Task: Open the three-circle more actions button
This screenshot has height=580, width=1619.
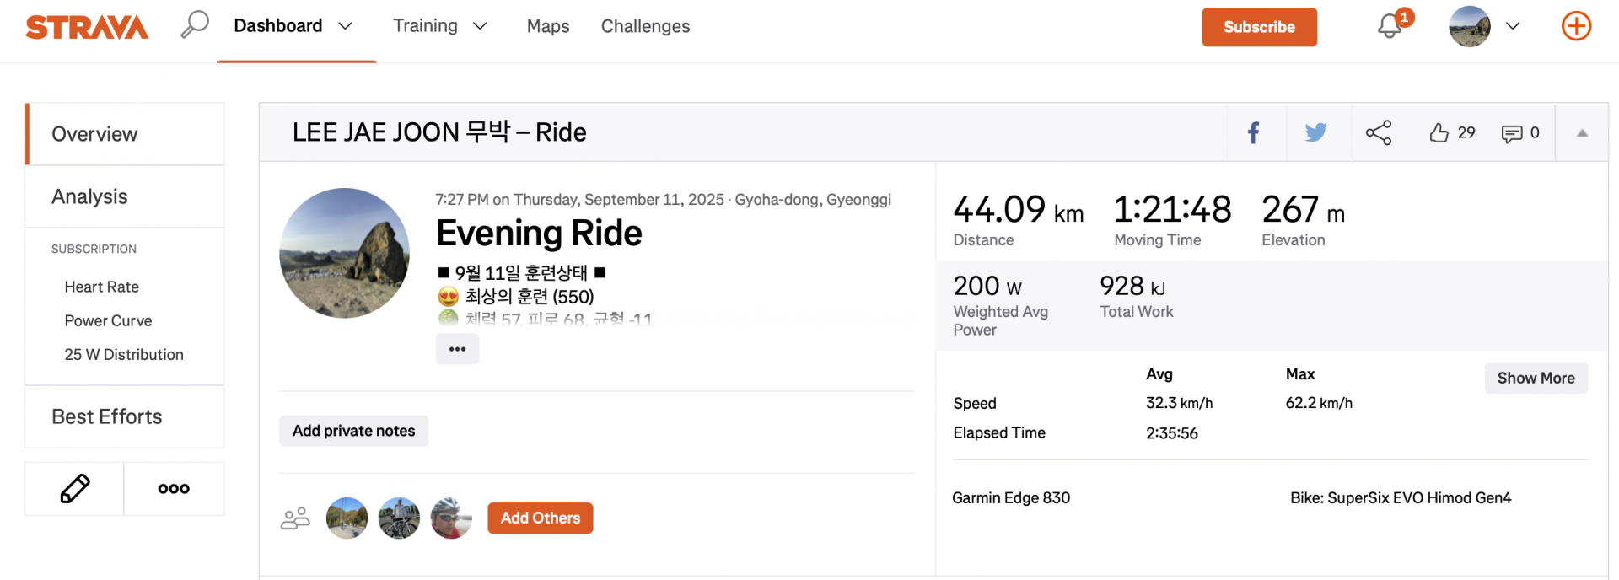Action: coord(174,488)
